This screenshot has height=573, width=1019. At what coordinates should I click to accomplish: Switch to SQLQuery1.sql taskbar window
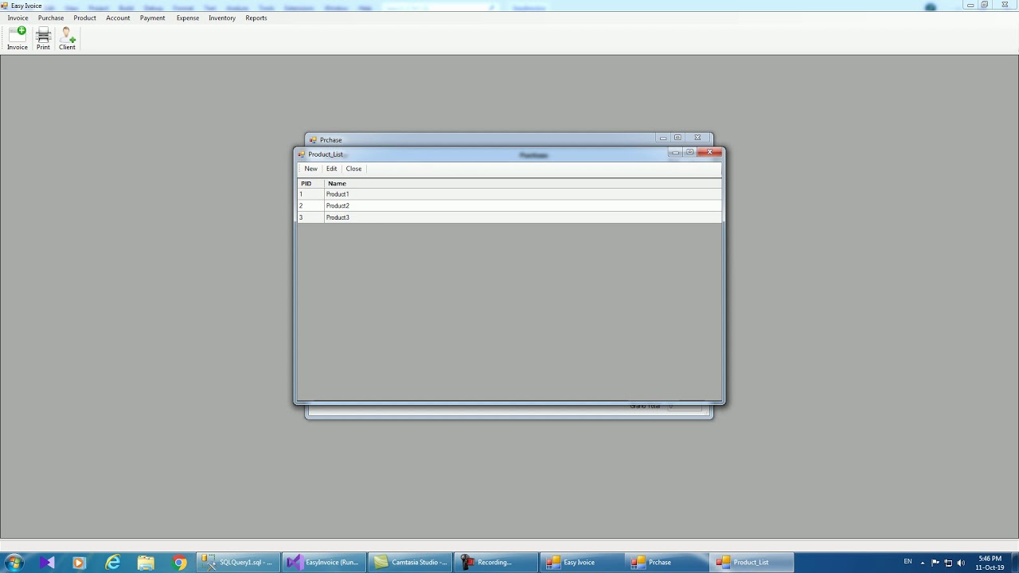238,563
